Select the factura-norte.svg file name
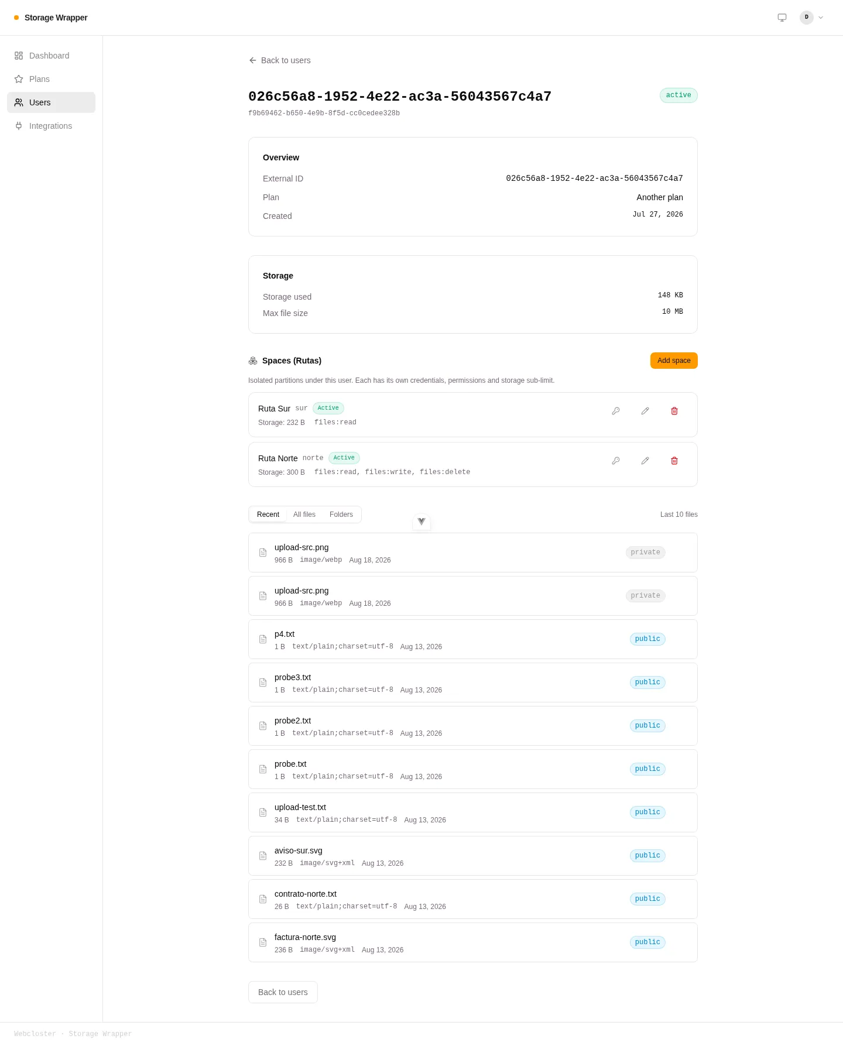 [x=305, y=937]
